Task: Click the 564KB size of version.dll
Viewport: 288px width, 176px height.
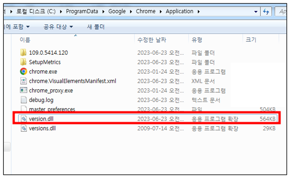Action: [x=267, y=119]
